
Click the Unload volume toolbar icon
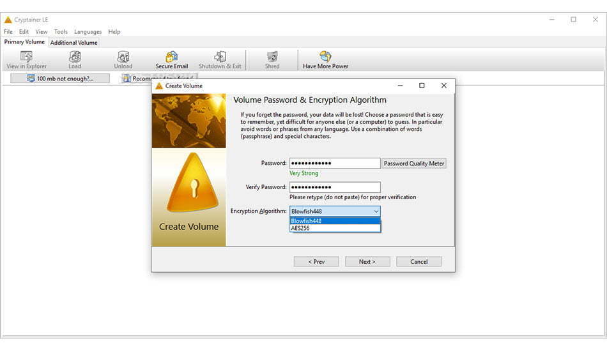point(123,57)
